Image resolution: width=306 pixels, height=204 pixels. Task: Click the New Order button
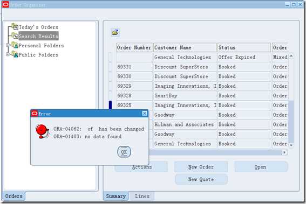[x=201, y=167]
